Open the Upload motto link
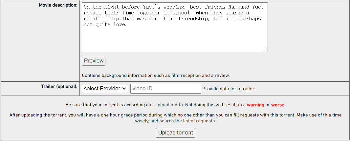The width and height of the screenshot is (350, 141). coord(169,105)
